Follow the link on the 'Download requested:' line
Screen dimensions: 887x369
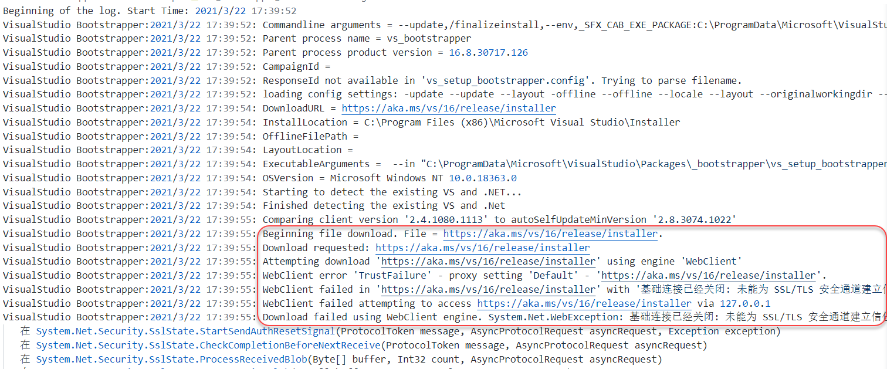pyautogui.click(x=483, y=248)
